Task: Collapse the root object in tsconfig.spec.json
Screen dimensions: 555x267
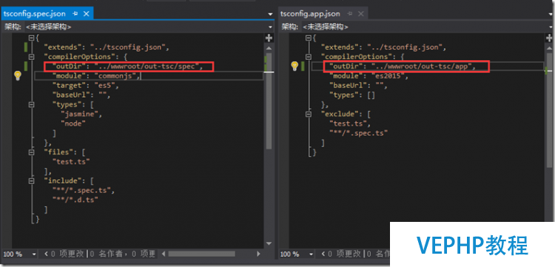Action: pos(32,38)
